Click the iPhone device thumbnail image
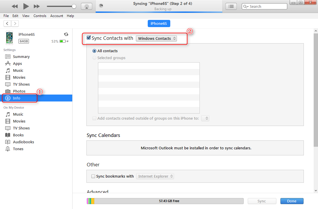This screenshot has height=209, width=318. coord(9,38)
